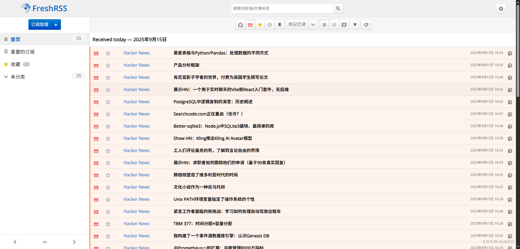Click the 订阅管理 button

40,24
